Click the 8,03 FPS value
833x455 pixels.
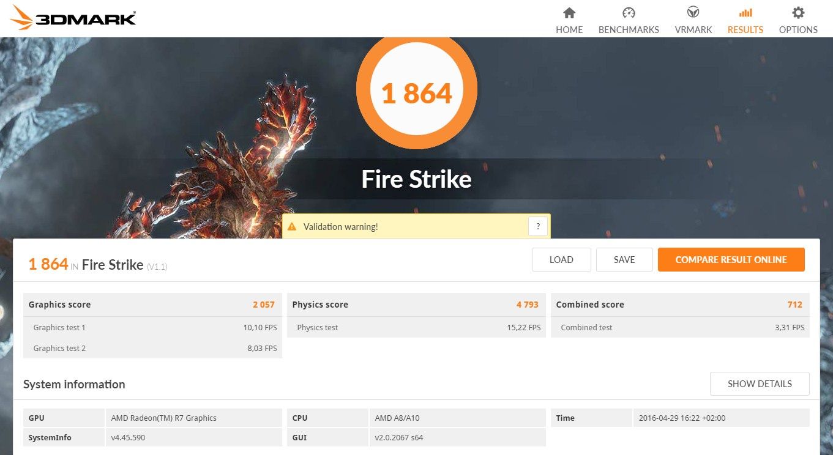262,349
